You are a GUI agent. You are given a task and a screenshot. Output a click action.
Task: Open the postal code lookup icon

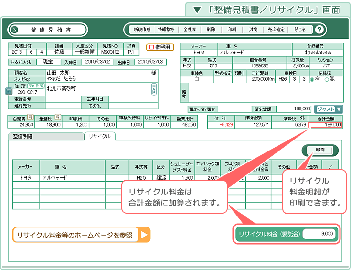click(9, 91)
